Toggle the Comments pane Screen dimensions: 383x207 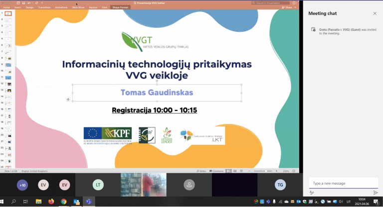[x=216, y=171]
